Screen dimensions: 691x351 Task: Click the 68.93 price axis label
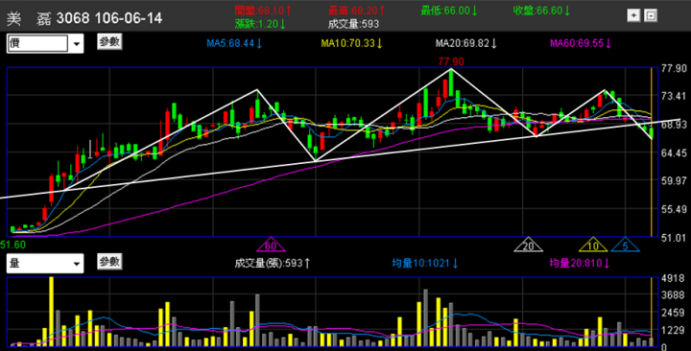coord(675,125)
